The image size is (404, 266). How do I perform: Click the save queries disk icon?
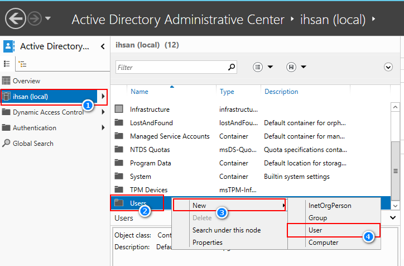(x=291, y=67)
